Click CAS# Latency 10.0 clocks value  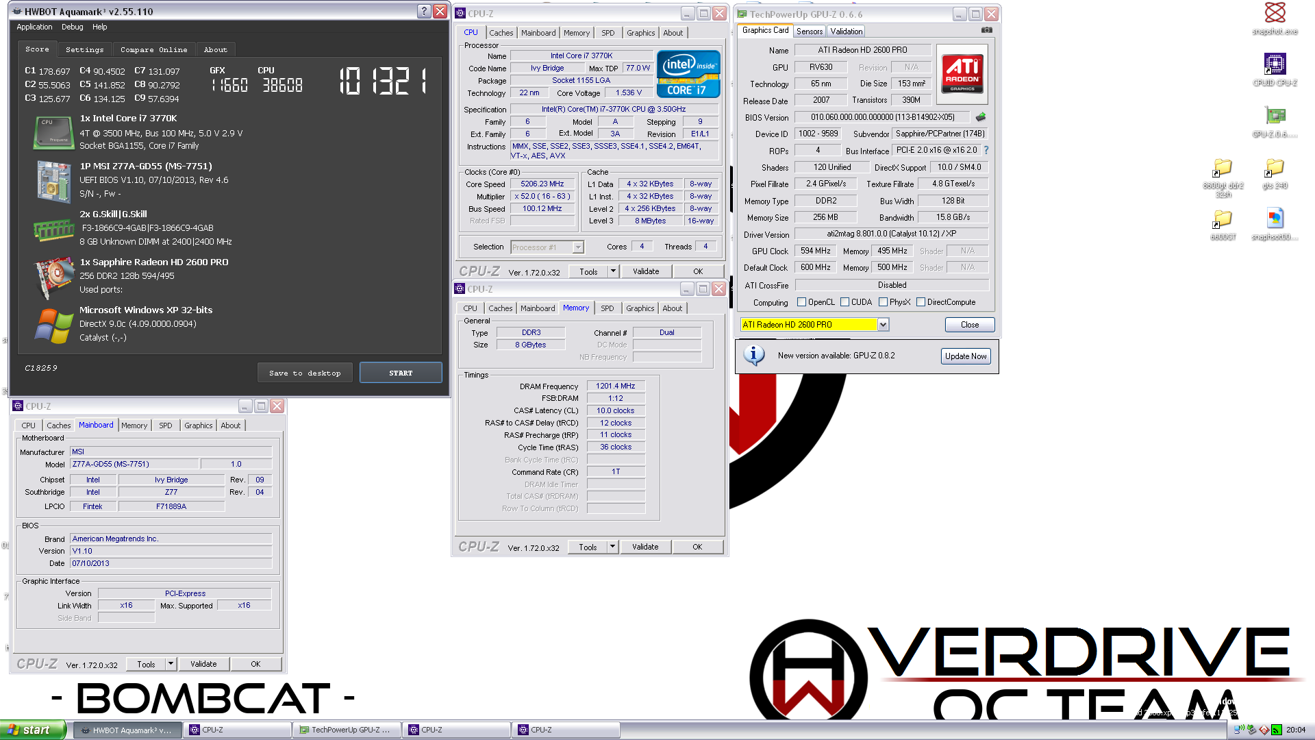point(616,410)
